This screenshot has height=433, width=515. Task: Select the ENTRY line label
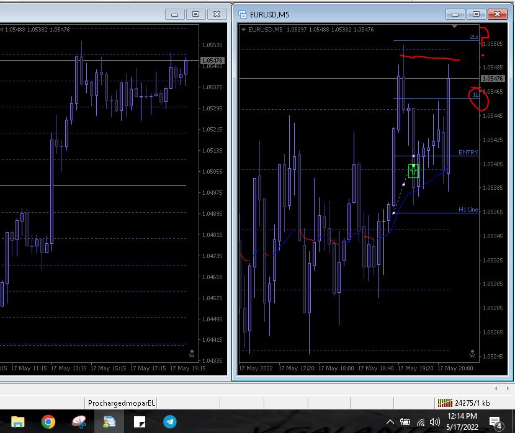(468, 153)
